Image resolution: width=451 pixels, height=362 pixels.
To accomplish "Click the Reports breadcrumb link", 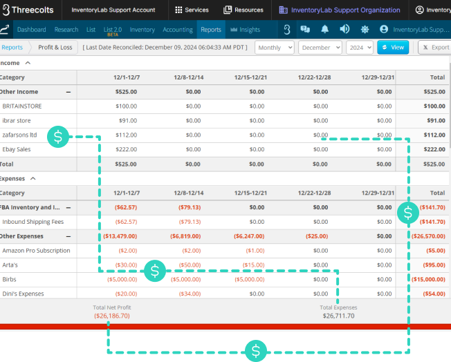I will click(x=12, y=48).
